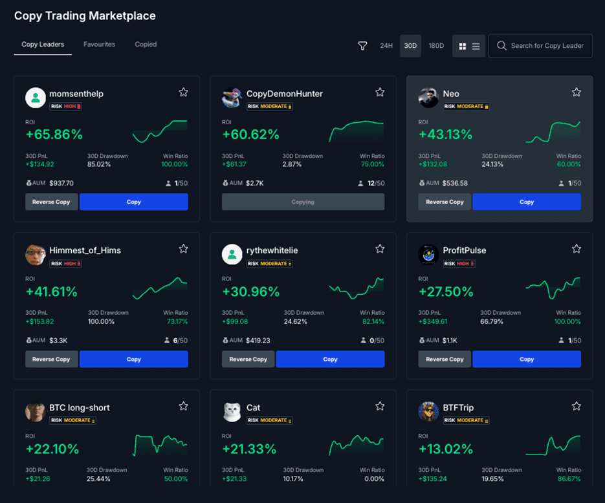Toggle the favourite star on Cat's card
The width and height of the screenshot is (605, 503).
click(x=380, y=406)
